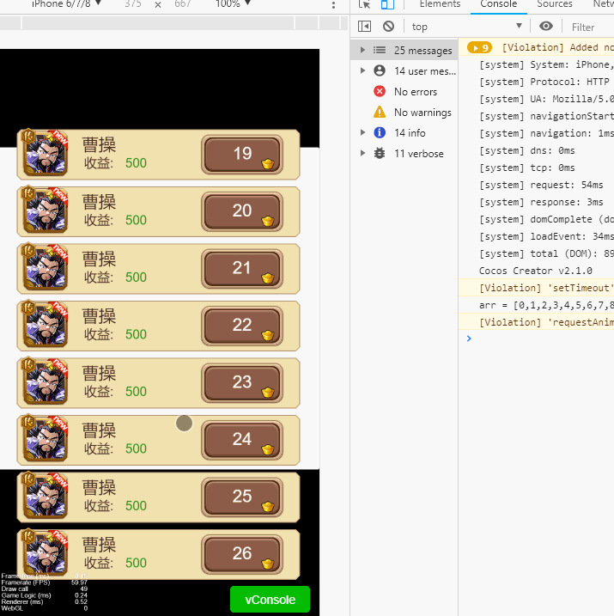The height and width of the screenshot is (616, 614).
Task: Open the Elements tab
Action: 440,4
